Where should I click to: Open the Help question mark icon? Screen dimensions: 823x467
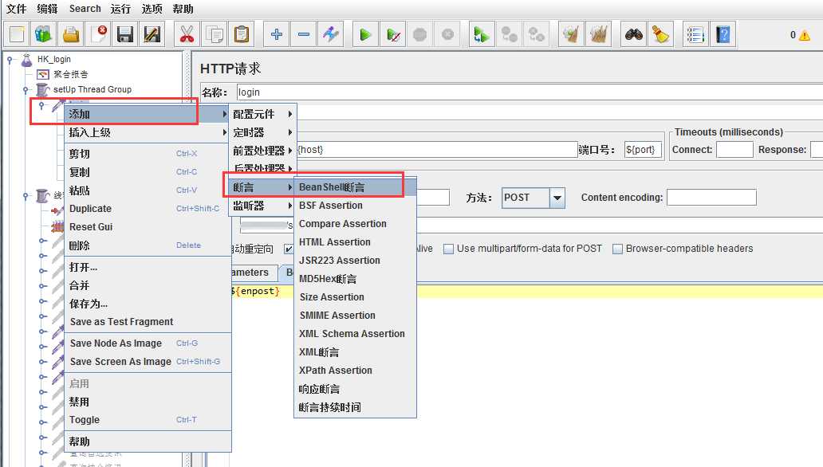pyautogui.click(x=723, y=34)
